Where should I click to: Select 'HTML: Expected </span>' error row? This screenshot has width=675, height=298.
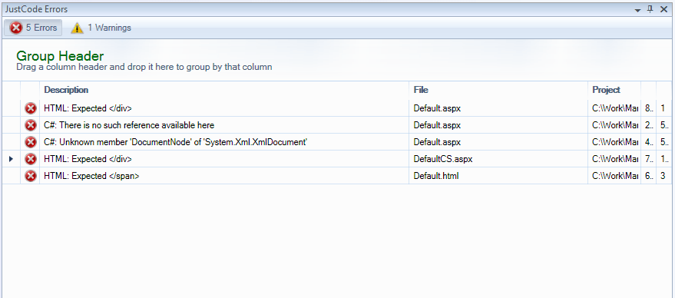[336, 176]
